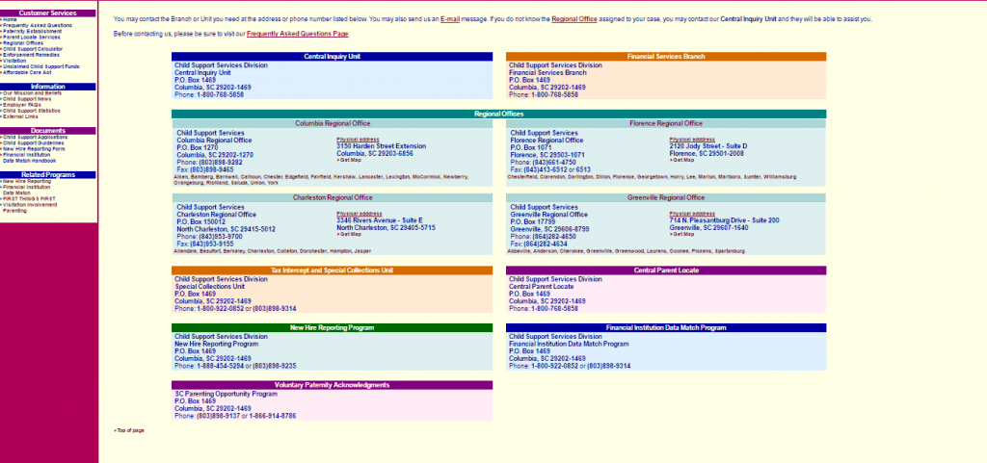Open the Frequently Asked Questions Page link
987x463 pixels.
[x=297, y=34]
